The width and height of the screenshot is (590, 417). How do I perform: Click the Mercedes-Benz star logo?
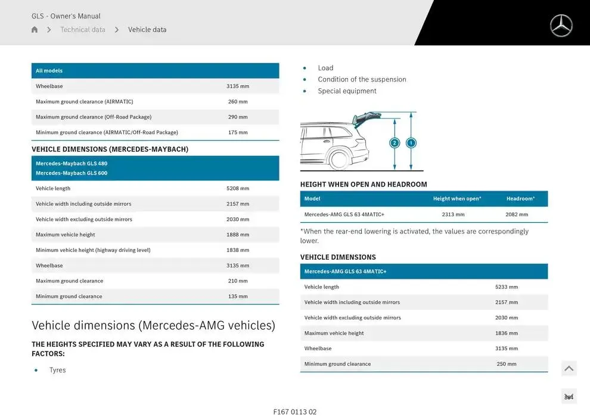tap(561, 26)
